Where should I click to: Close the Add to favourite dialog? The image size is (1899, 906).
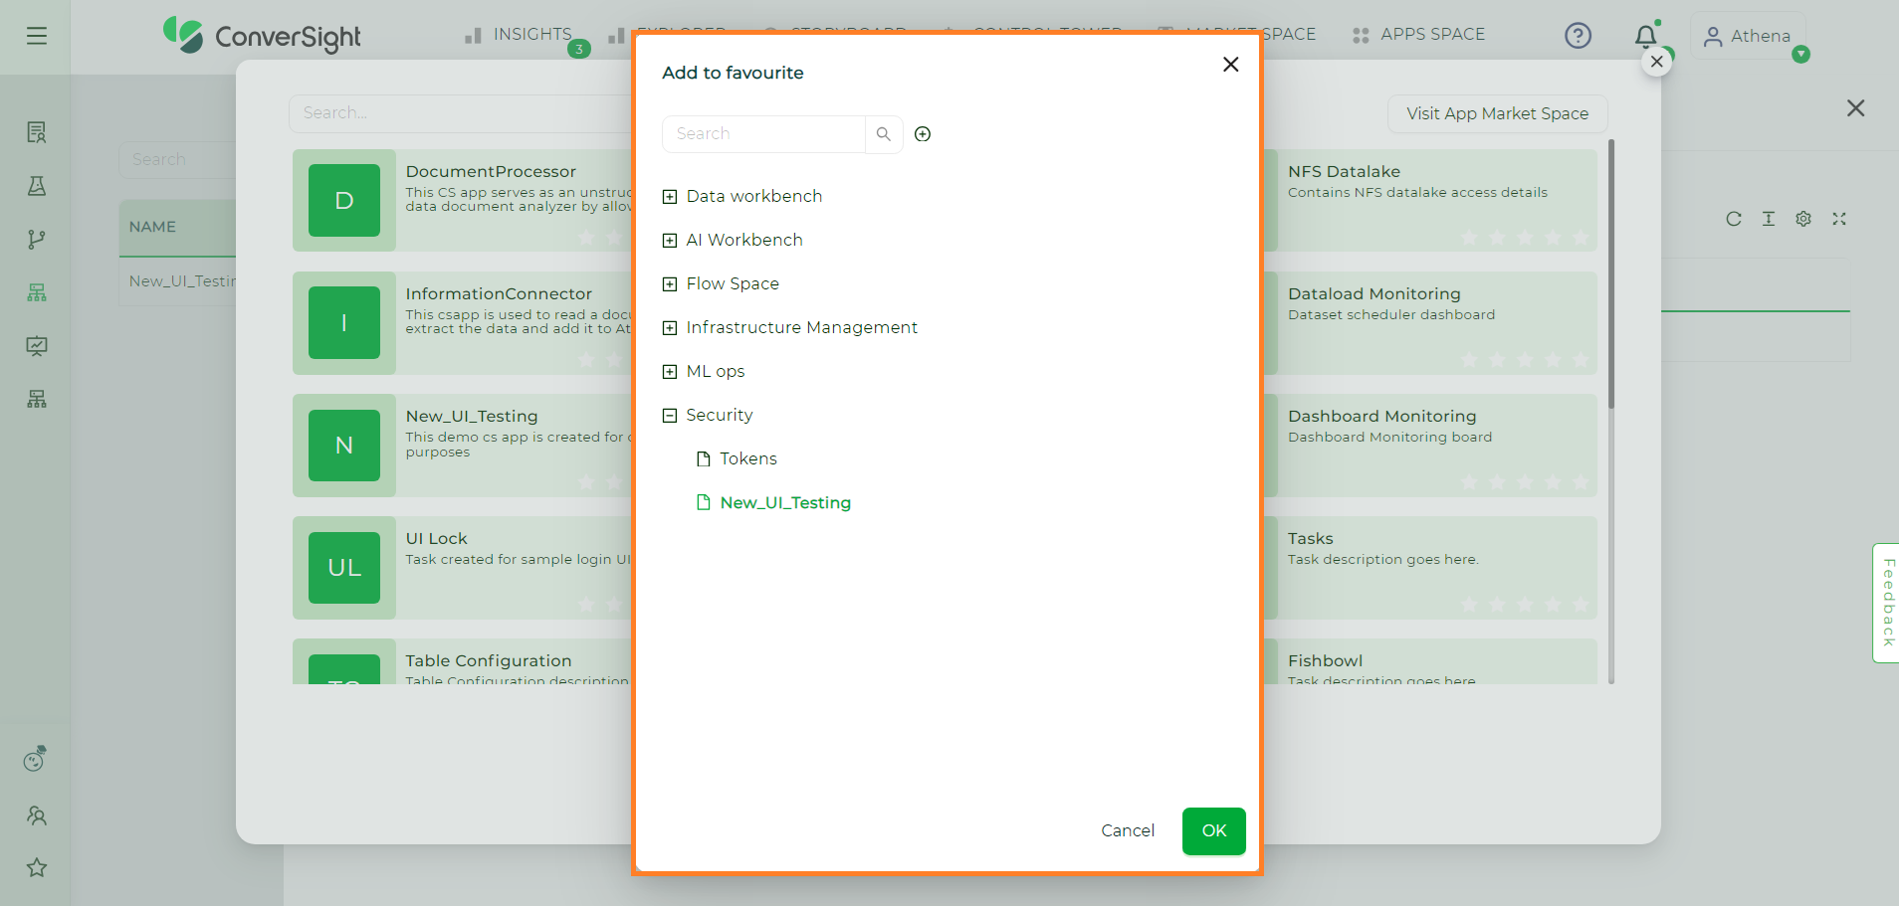[x=1231, y=65]
